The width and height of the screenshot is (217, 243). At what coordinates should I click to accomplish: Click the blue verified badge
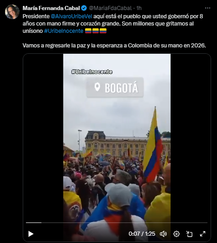coord(84,8)
